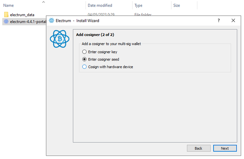Sort files by the Size column
The image size is (244, 159).
[x=177, y=5]
